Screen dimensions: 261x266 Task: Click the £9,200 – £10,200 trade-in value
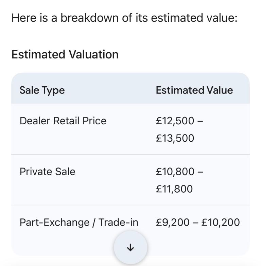198,223
